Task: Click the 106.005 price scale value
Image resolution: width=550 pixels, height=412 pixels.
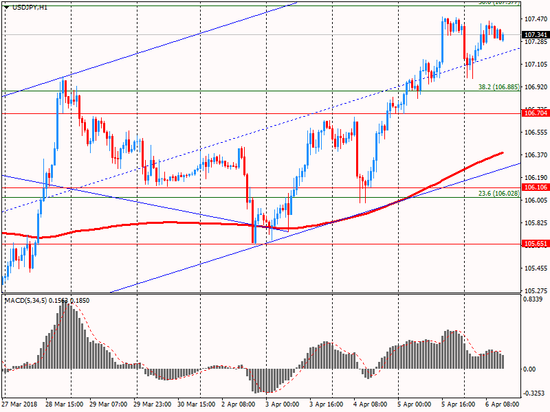Action: coord(536,201)
